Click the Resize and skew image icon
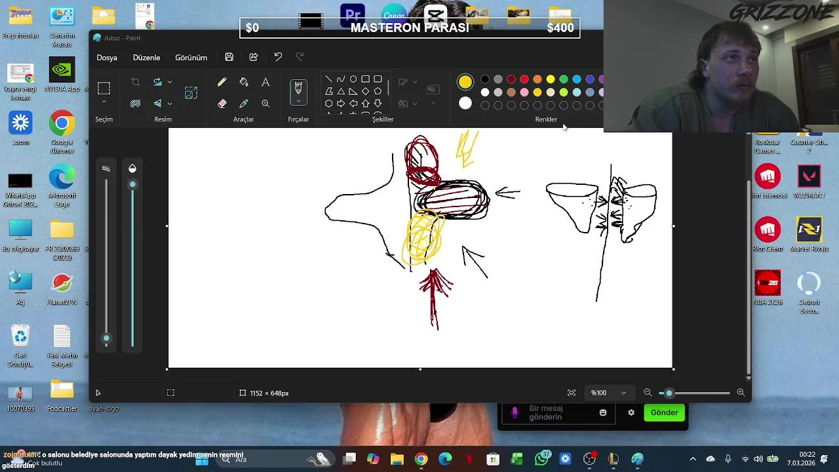Viewport: 839px width, 472px height. pyautogui.click(x=191, y=93)
